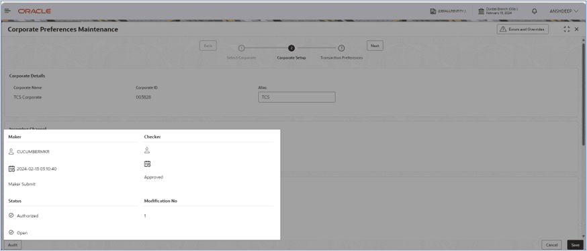Click the Maker Submit text

pyautogui.click(x=22, y=184)
